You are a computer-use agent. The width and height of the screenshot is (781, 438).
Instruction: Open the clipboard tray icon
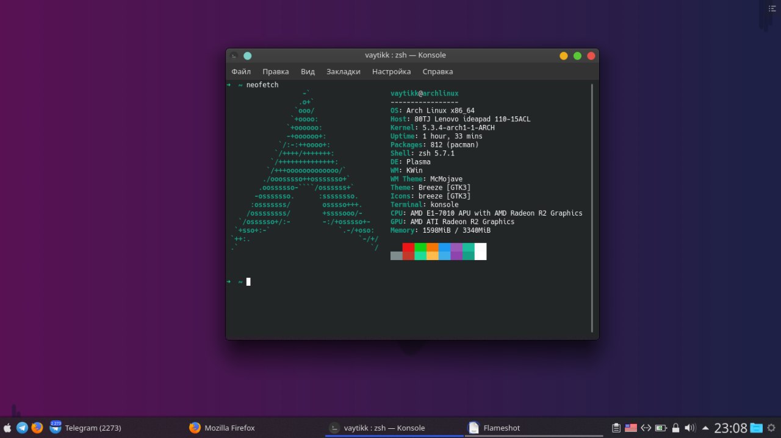pos(616,428)
